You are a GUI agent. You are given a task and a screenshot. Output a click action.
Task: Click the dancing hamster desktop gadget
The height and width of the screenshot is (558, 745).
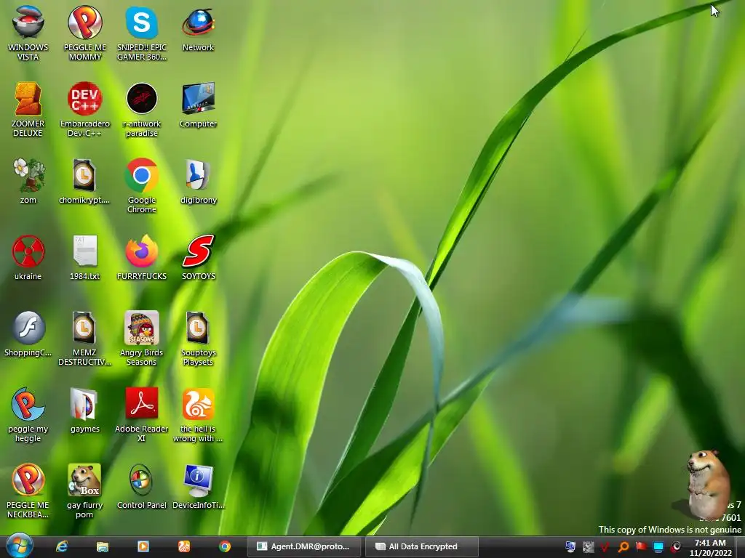[708, 483]
